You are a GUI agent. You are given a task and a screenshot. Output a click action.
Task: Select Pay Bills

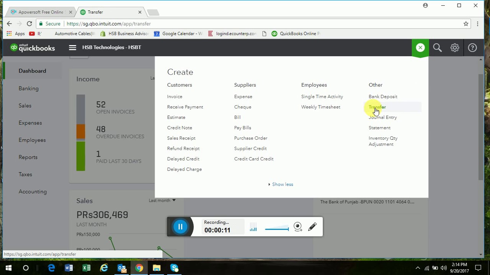(x=243, y=128)
